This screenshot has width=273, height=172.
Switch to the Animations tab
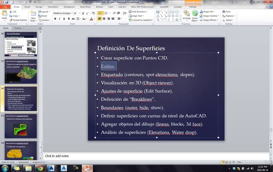click(x=69, y=7)
